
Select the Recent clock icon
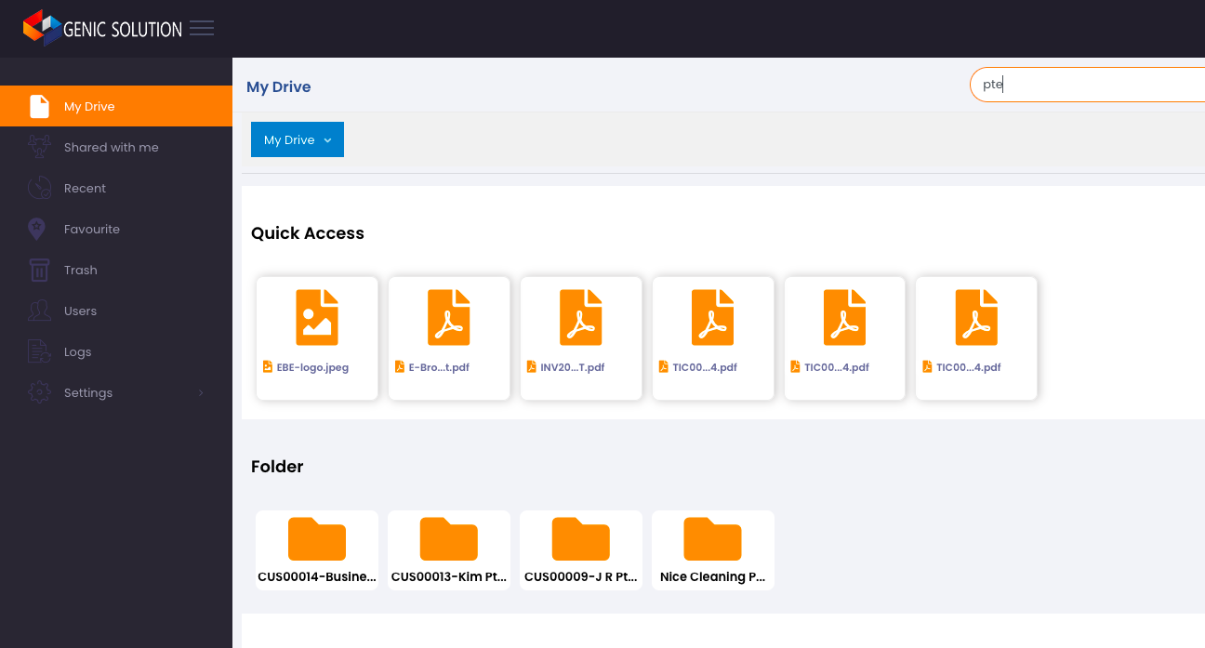[39, 188]
